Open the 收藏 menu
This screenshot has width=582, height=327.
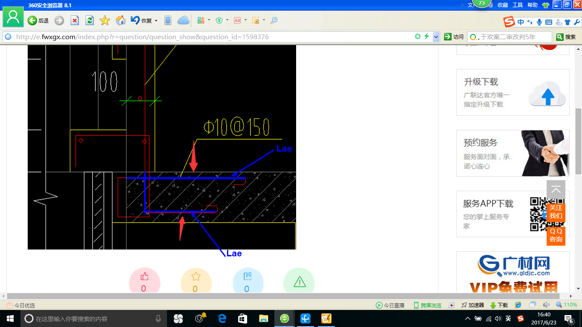[x=503, y=5]
